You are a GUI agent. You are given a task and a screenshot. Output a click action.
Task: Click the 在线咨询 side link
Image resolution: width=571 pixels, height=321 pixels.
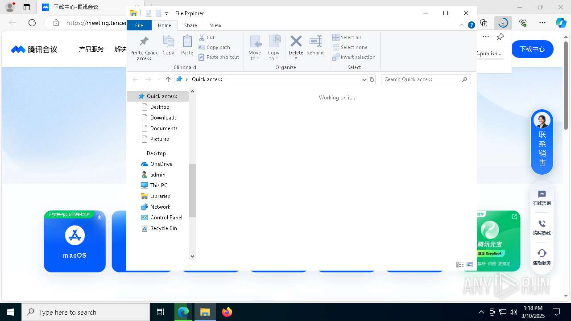[x=542, y=198]
